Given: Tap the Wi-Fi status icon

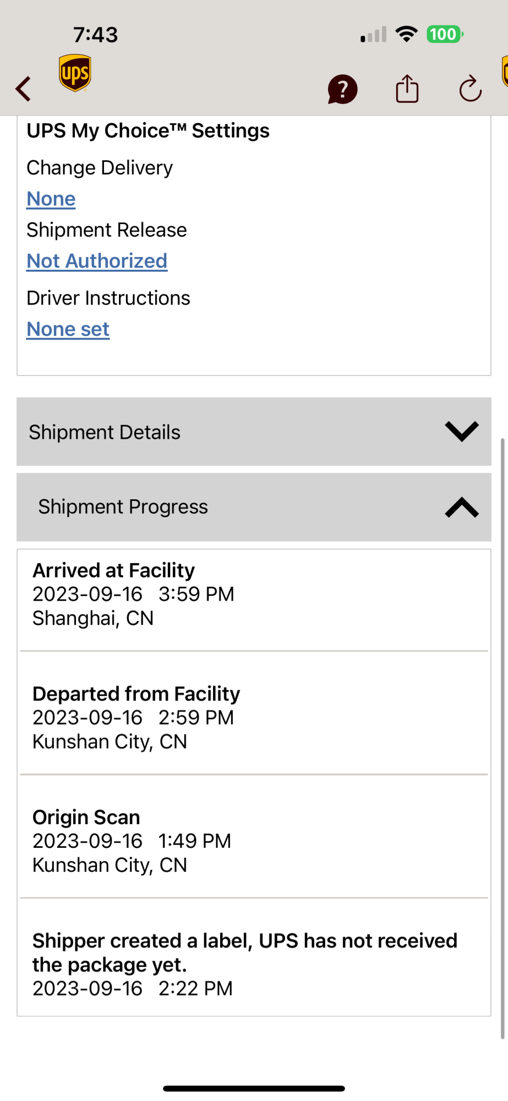Looking at the screenshot, I should tap(407, 34).
